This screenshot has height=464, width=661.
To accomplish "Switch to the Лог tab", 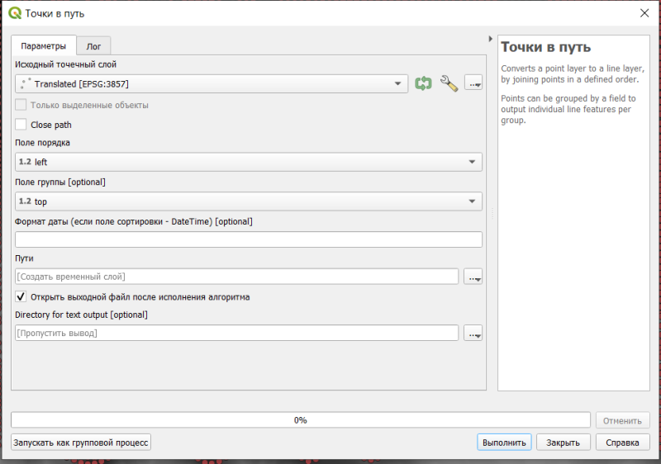I will coord(93,46).
